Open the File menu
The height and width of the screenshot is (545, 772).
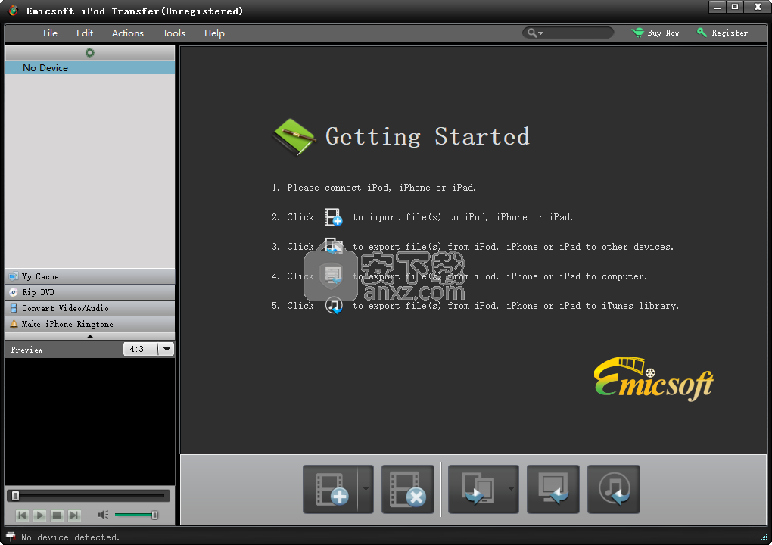(x=50, y=33)
